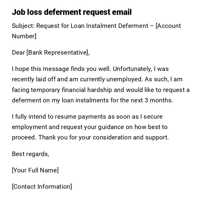Click the [Contact Information] placeholder
Image resolution: width=208 pixels, height=205 pixels.
pos(42,187)
